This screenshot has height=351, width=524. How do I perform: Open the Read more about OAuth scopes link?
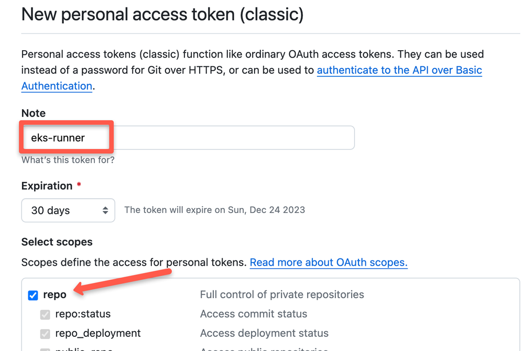pyautogui.click(x=329, y=262)
